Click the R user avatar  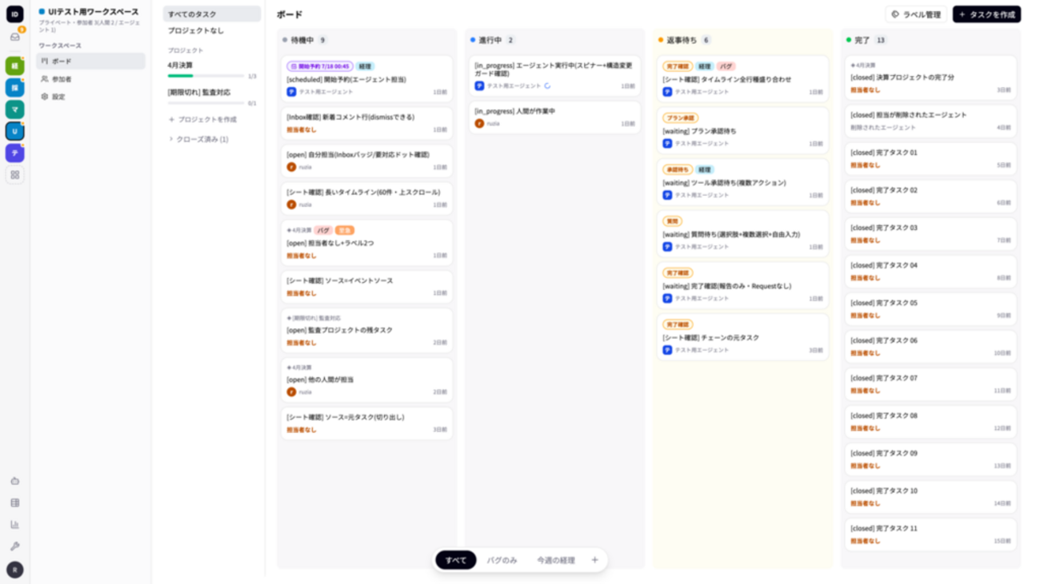click(15, 570)
